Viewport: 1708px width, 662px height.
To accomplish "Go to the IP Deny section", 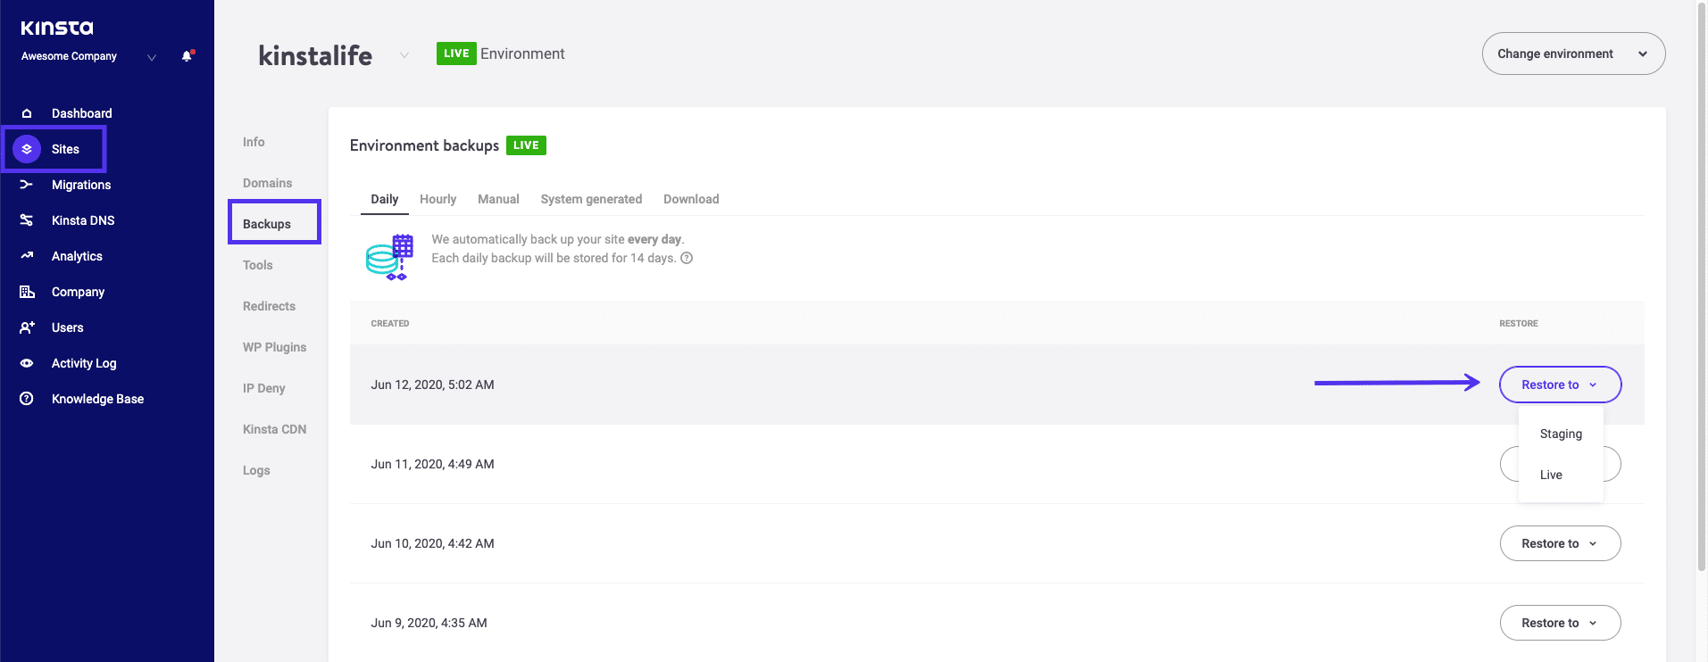I will click(x=263, y=388).
